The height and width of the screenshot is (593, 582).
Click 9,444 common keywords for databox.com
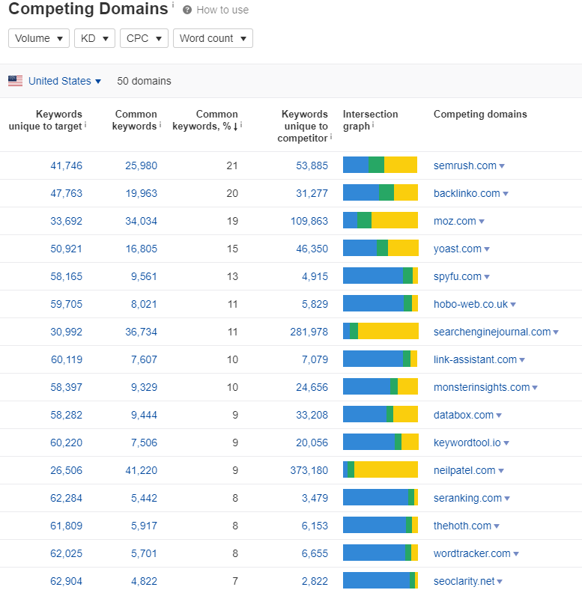point(144,415)
